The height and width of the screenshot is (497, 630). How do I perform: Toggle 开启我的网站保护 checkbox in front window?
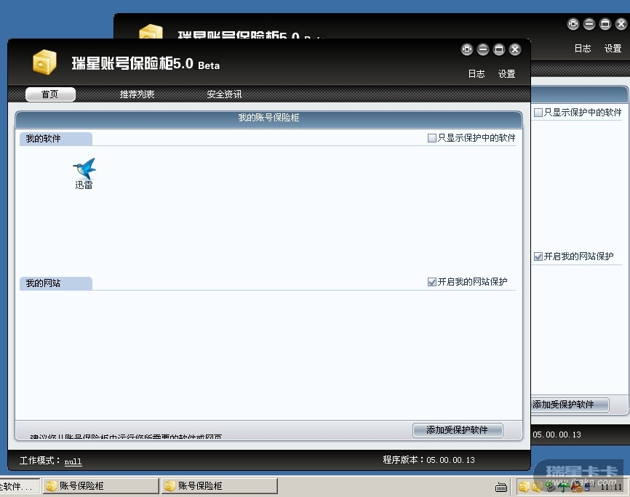[x=432, y=282]
